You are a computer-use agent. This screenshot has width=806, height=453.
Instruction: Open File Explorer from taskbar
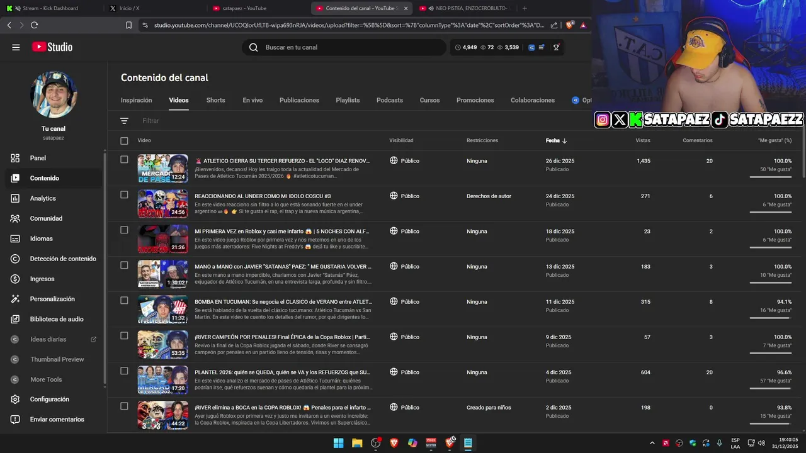pos(357,443)
